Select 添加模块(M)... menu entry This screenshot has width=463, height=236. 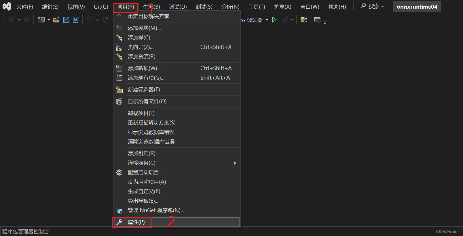point(177,28)
